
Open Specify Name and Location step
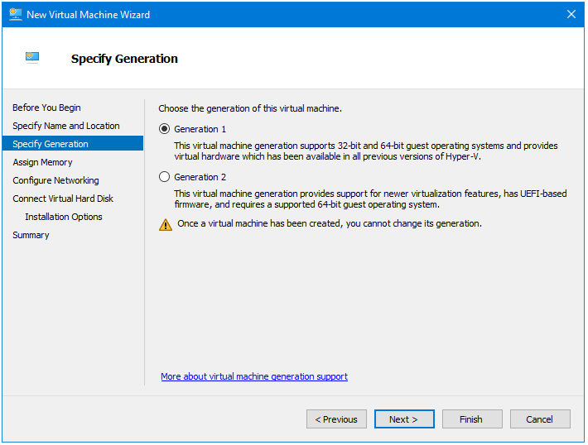66,126
